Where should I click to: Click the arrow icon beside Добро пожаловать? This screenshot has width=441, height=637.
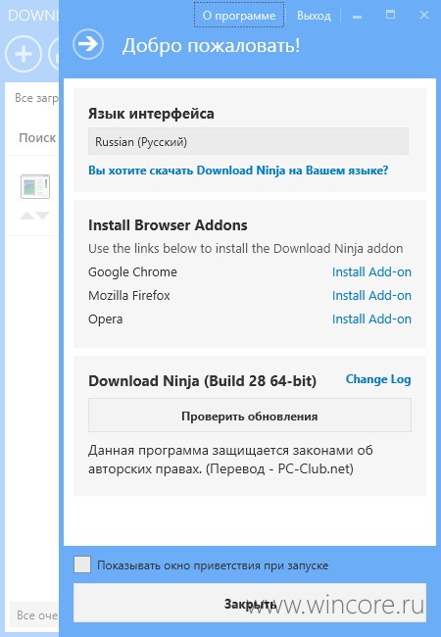tap(88, 44)
